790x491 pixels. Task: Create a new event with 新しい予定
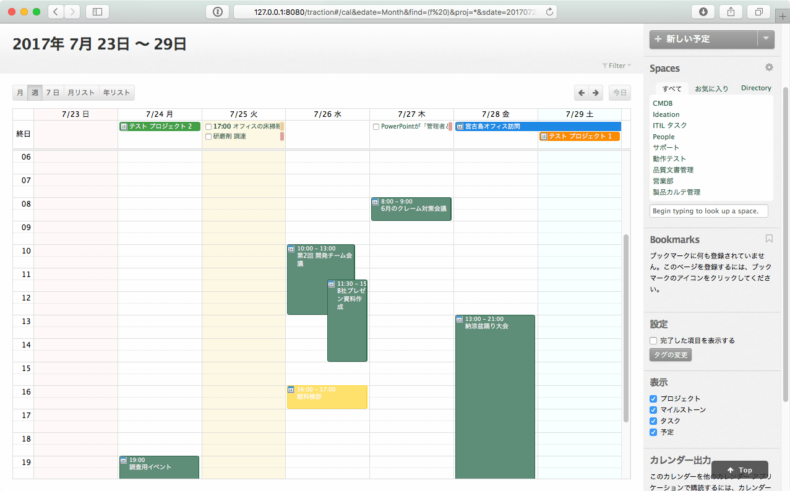703,39
